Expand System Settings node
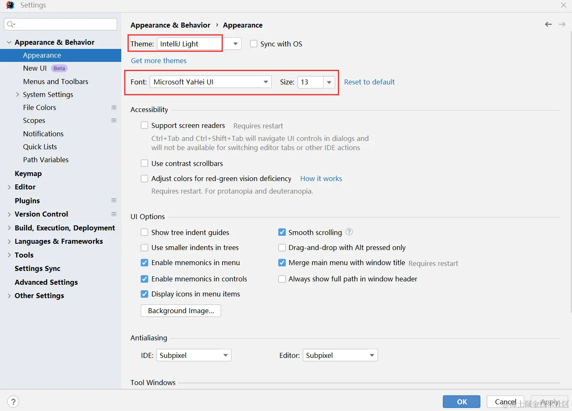 [17, 94]
